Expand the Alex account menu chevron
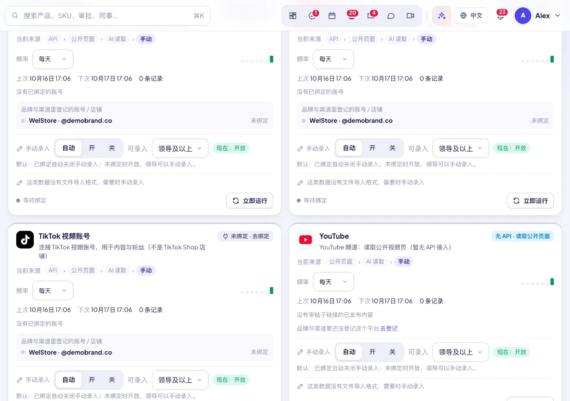This screenshot has width=570, height=401. [557, 16]
